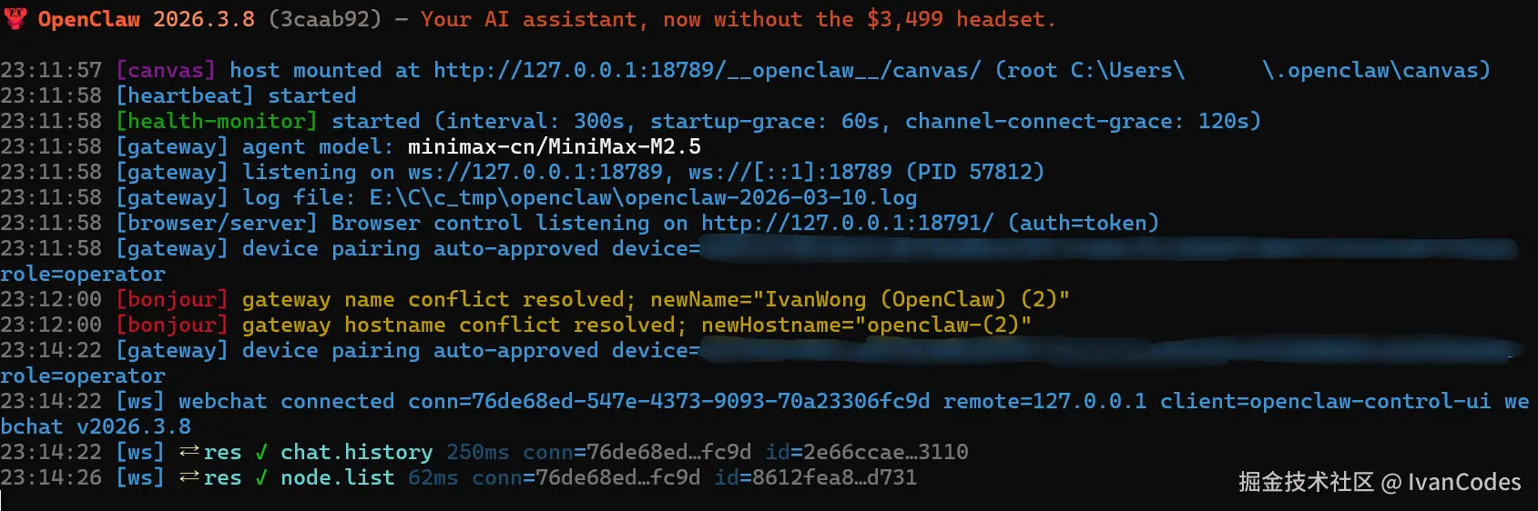1538x511 pixels.
Task: Click the [browser/server] log tag
Action: [217, 223]
